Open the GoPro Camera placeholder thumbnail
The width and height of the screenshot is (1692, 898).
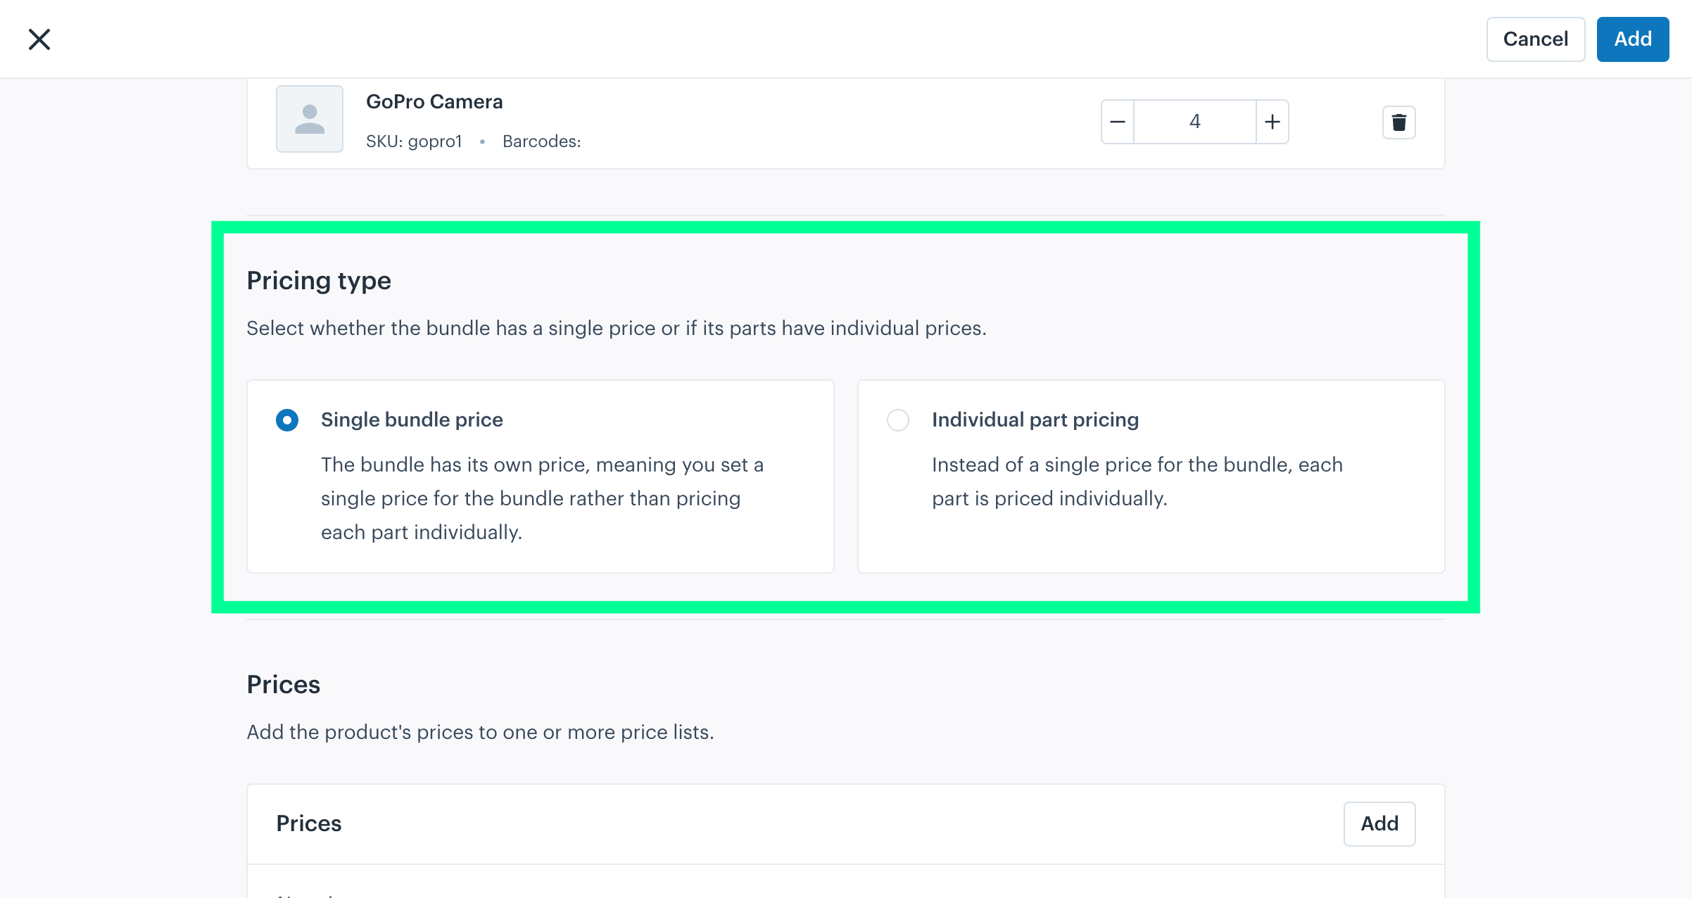click(310, 119)
